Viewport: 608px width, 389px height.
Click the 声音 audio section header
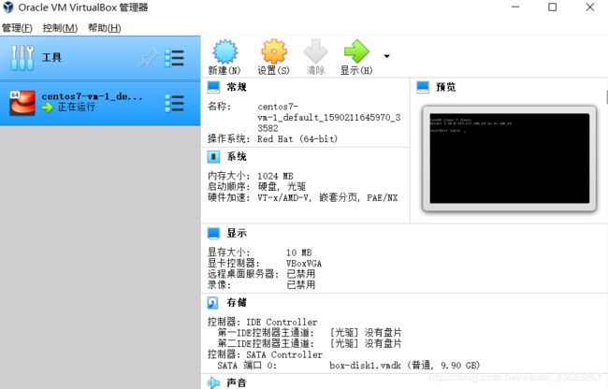(237, 382)
